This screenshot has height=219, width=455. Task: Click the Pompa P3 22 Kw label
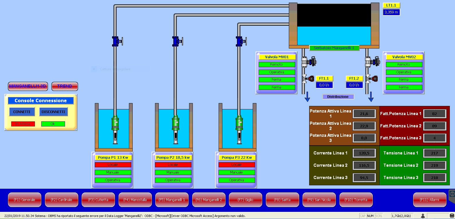(237, 157)
